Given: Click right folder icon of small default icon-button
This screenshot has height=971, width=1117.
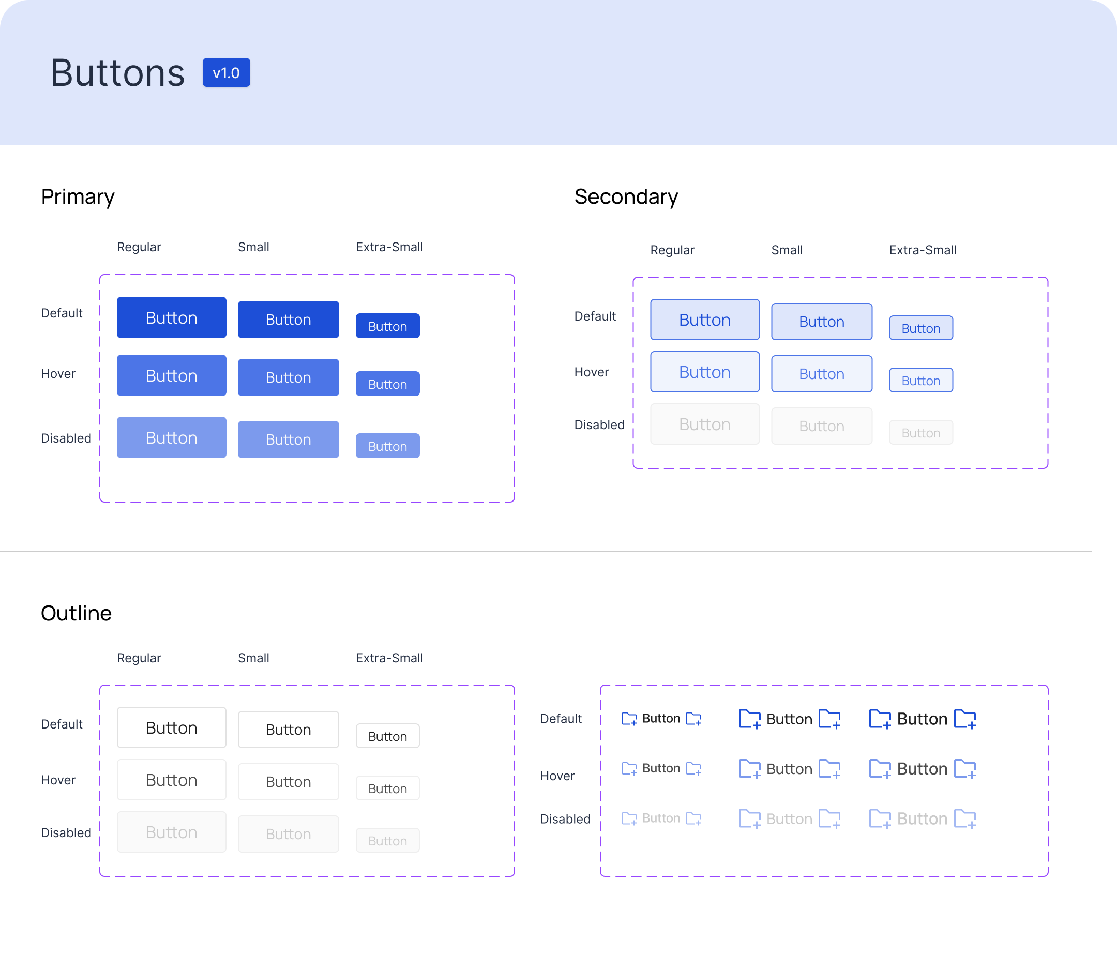Looking at the screenshot, I should point(693,719).
